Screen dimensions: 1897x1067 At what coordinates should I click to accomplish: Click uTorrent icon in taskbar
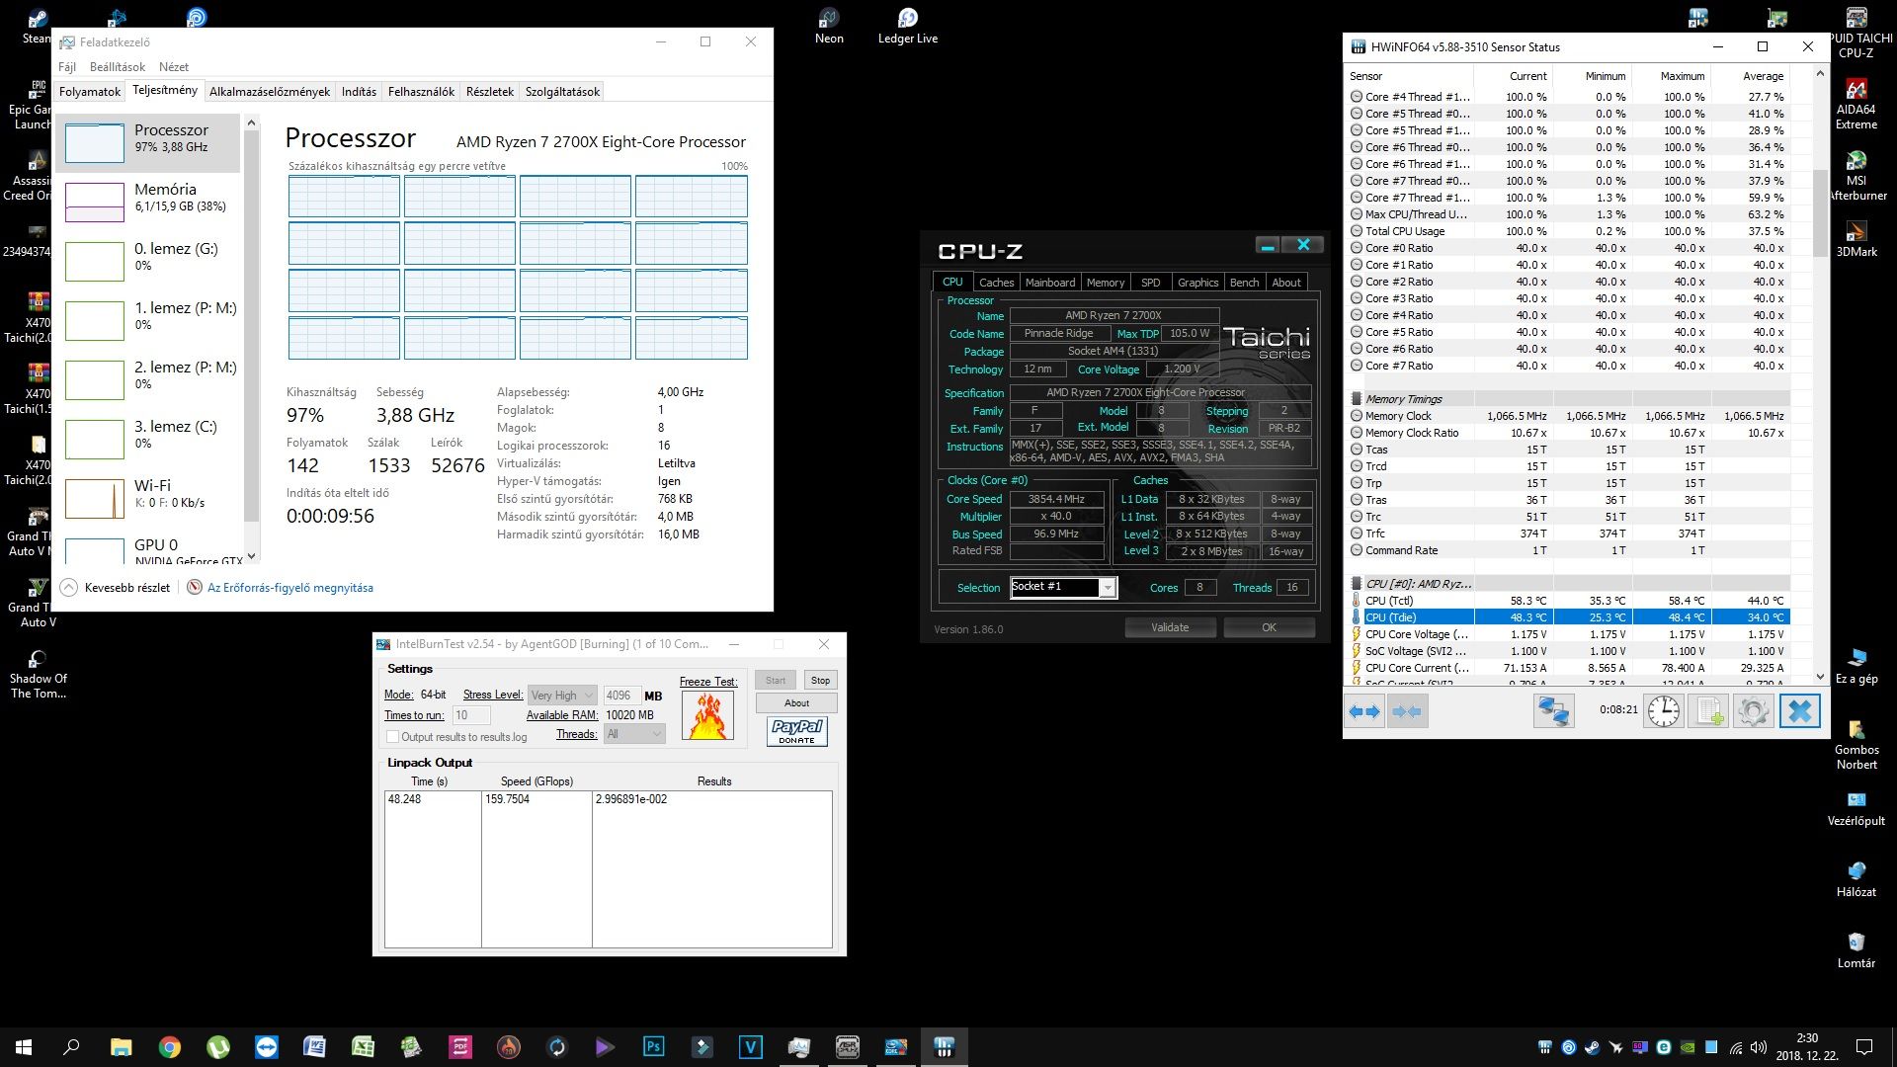tap(218, 1047)
